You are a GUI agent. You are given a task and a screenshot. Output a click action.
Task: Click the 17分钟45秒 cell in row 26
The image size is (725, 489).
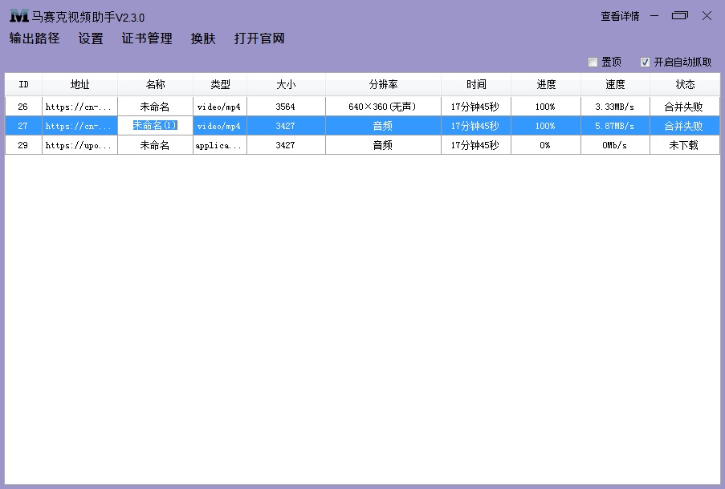(x=476, y=107)
